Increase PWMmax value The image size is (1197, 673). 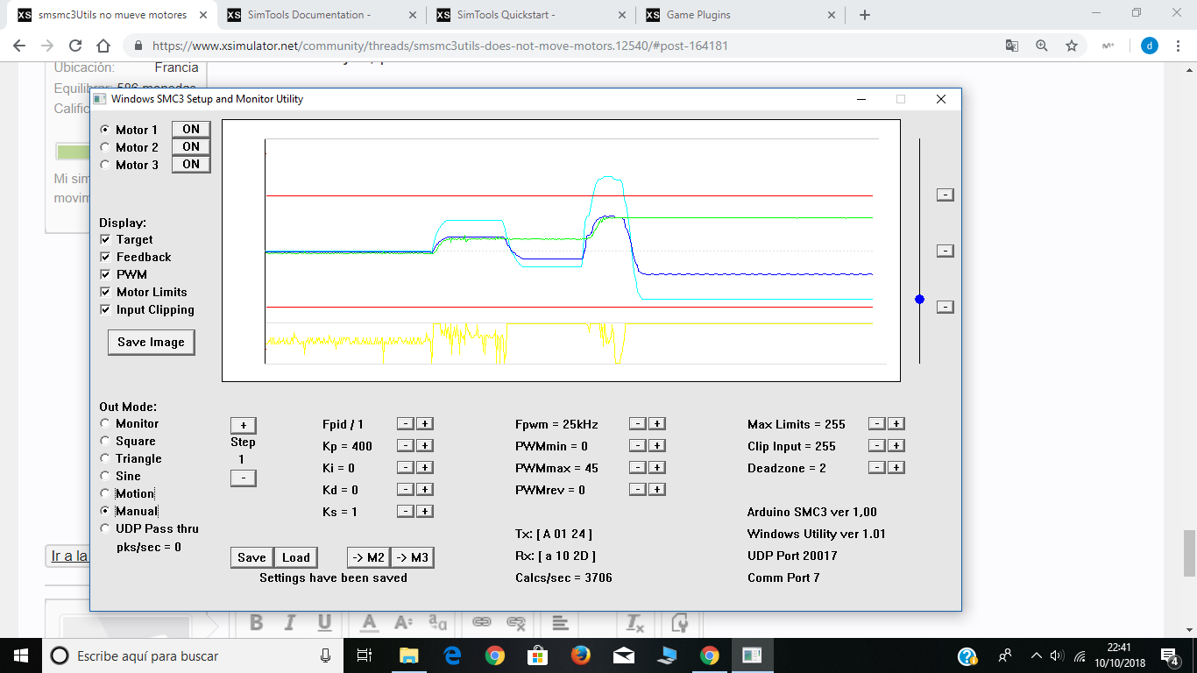[x=656, y=467]
